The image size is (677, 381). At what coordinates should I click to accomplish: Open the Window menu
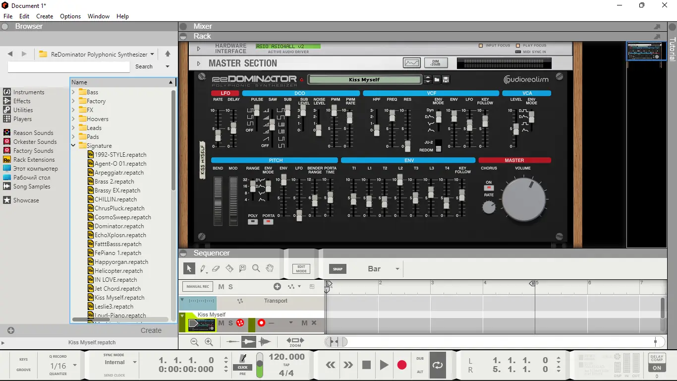pos(99,16)
